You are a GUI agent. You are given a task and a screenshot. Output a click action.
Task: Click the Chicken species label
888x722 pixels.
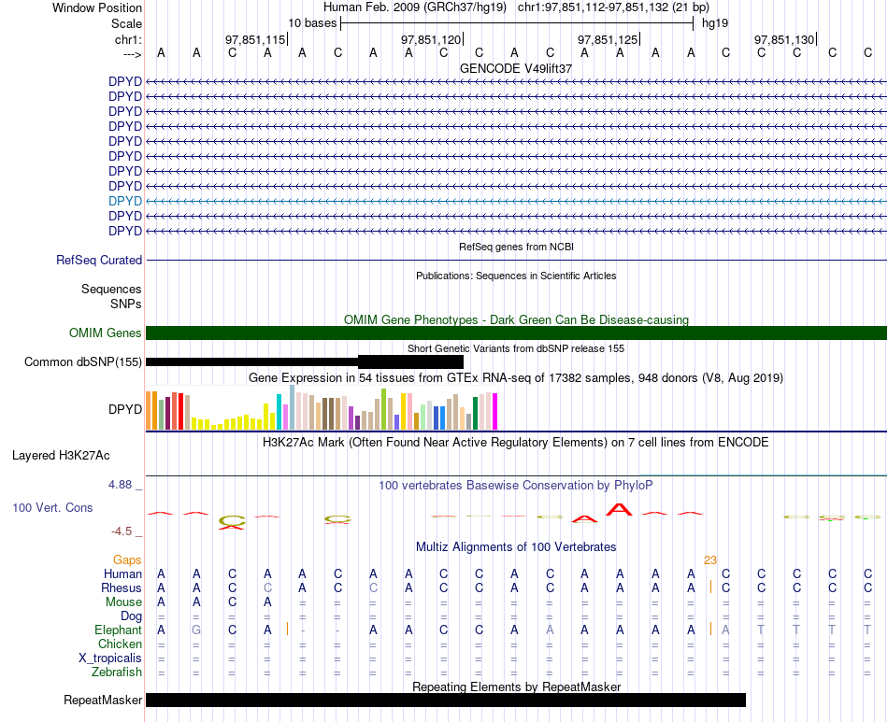coord(120,644)
